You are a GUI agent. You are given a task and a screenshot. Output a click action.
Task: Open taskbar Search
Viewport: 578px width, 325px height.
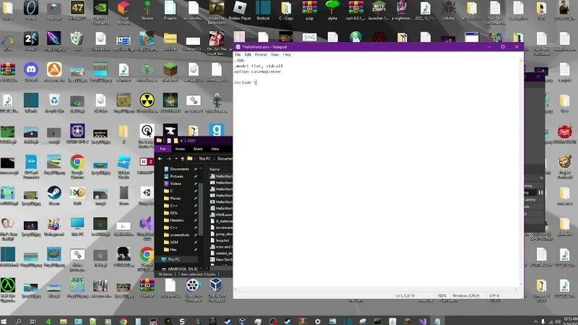click(x=18, y=321)
